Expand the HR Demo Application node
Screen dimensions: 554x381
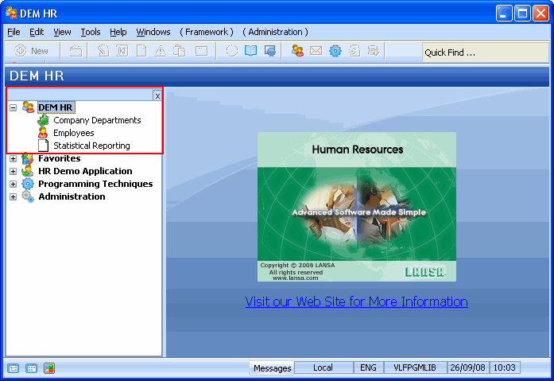pyautogui.click(x=13, y=172)
